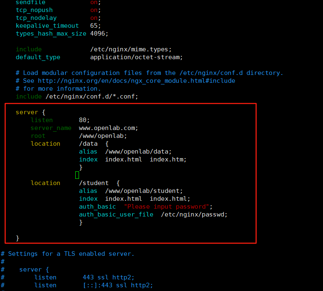The height and width of the screenshot is (291, 323).
Task: Click the www.openlab.com; hostname
Action: 108,128
